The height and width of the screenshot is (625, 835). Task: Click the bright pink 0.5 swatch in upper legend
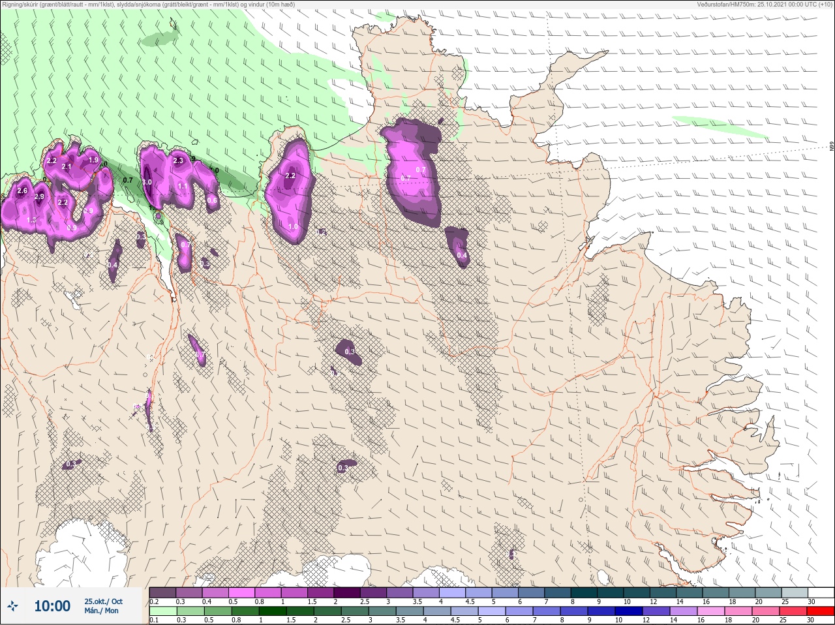pyautogui.click(x=241, y=592)
